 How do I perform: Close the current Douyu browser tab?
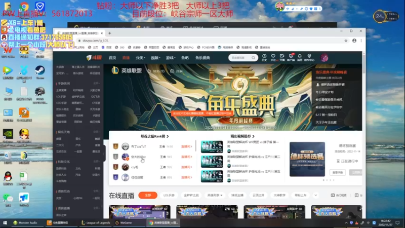coord(102,33)
